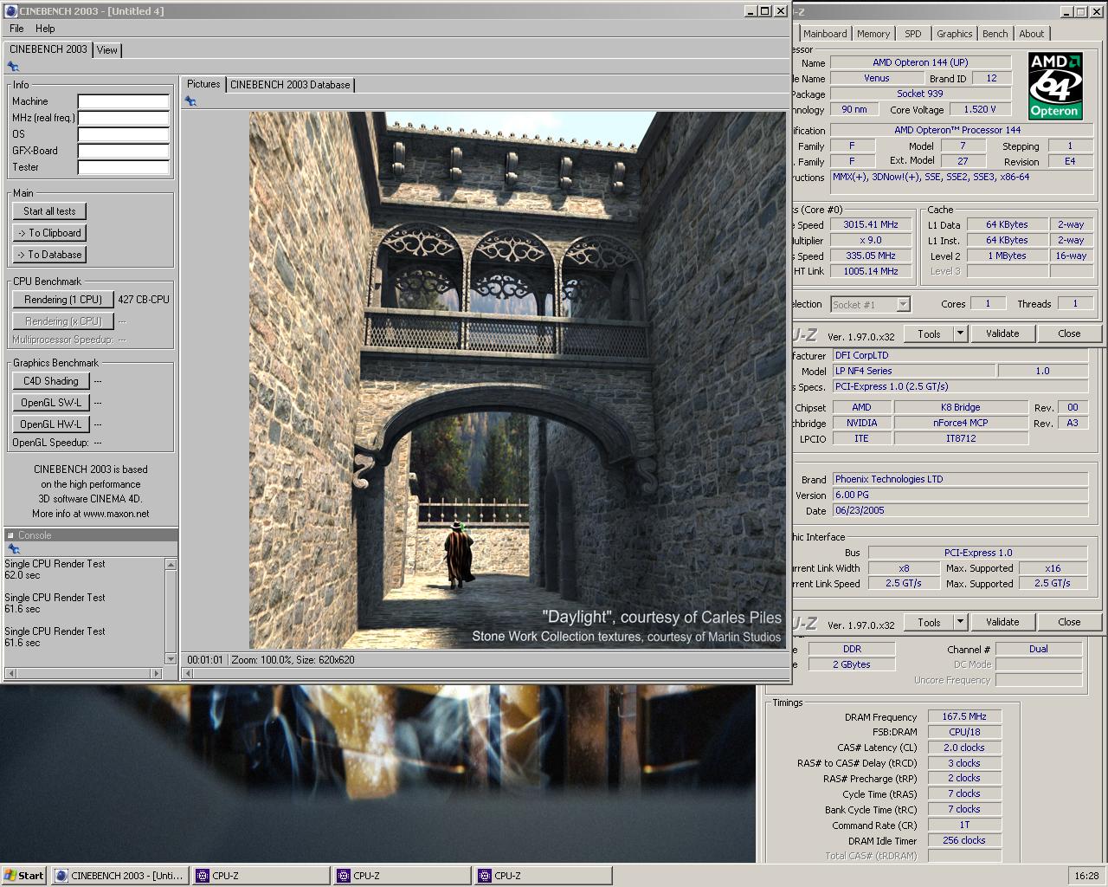1108x887 pixels.
Task: Activate the first CPU-Z taskbar item
Action: point(261,876)
